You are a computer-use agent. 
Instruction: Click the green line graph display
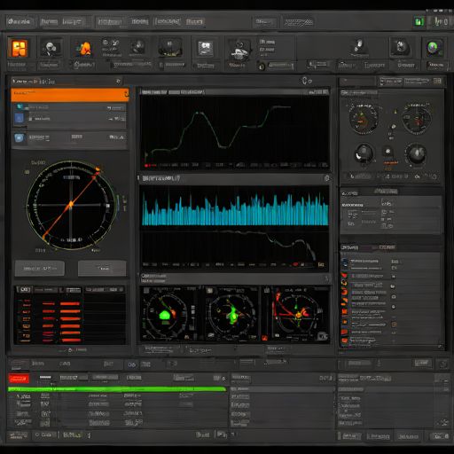click(x=235, y=132)
